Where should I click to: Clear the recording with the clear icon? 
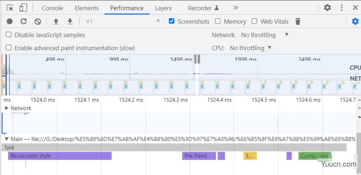click(x=38, y=21)
